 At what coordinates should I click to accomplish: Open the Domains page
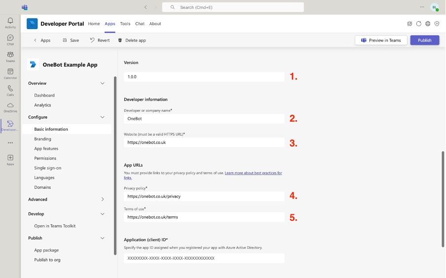42,187
